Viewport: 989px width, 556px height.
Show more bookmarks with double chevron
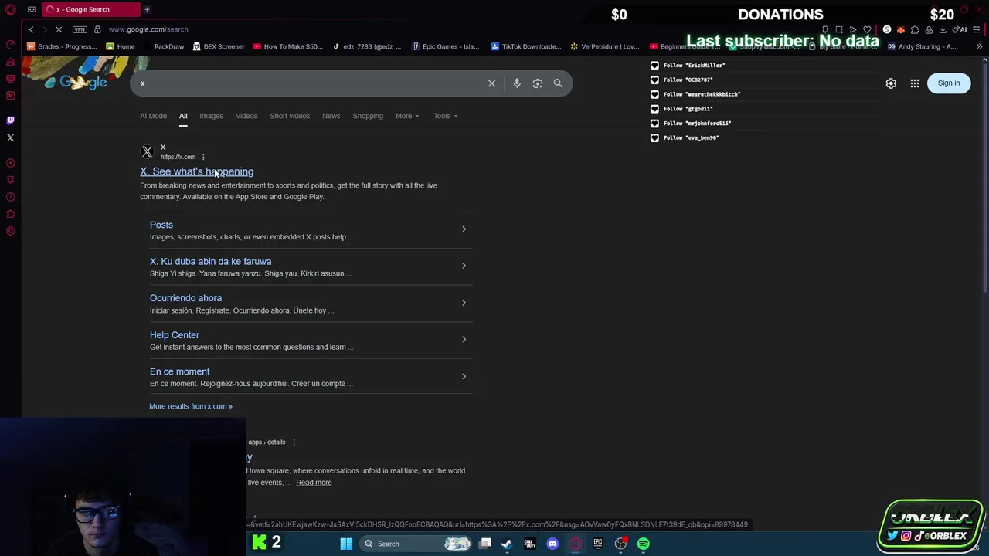tap(979, 46)
